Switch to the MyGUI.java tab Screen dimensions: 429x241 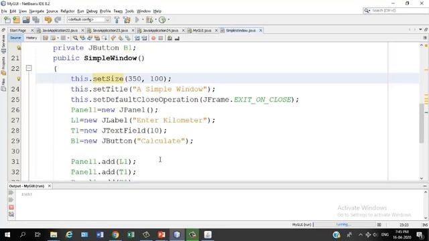click(x=202, y=30)
